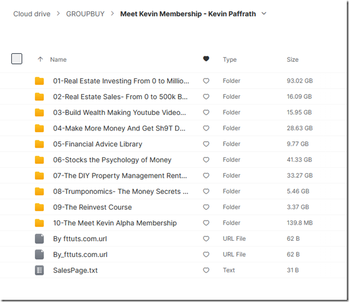Favorite the By fttuts.com.url file
Screen dimensions: 349x302
click(206, 239)
